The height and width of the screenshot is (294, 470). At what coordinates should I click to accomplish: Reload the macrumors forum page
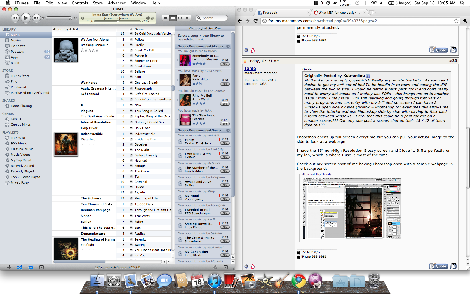click(x=255, y=21)
